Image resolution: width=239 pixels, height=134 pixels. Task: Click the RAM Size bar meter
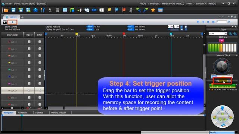tap(223, 48)
